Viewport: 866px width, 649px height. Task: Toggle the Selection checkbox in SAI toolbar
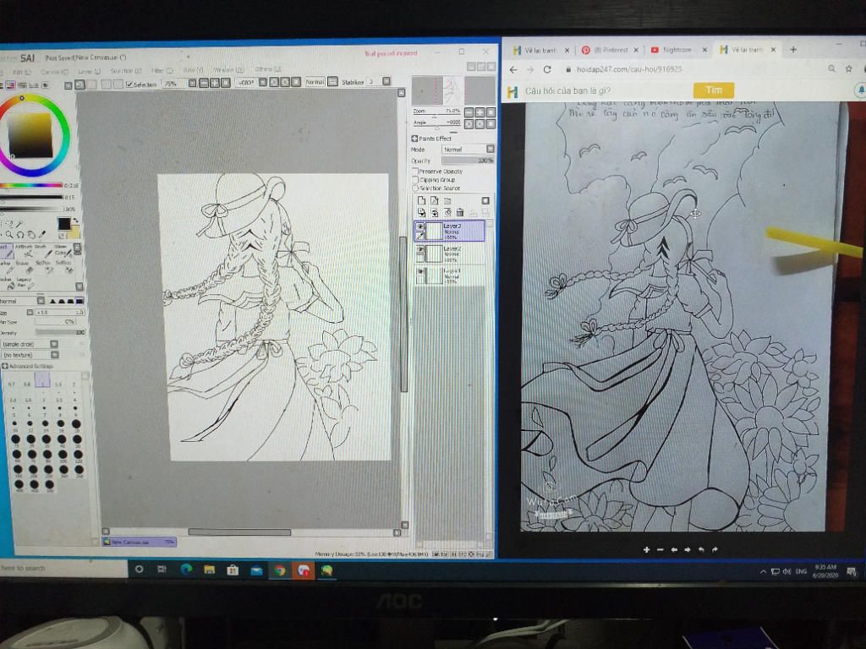[x=129, y=85]
